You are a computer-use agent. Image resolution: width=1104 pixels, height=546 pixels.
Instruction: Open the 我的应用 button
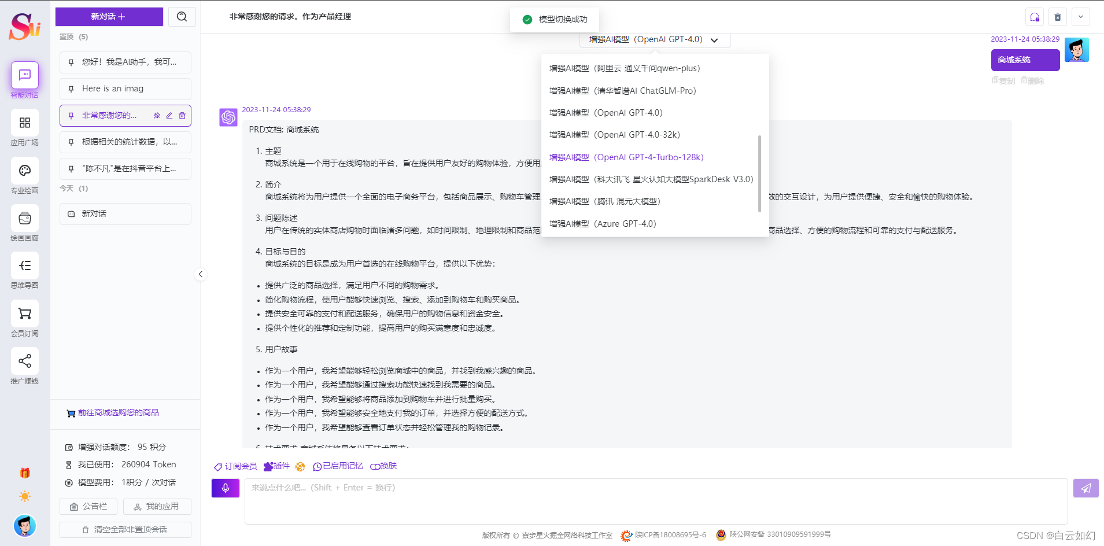(x=156, y=507)
